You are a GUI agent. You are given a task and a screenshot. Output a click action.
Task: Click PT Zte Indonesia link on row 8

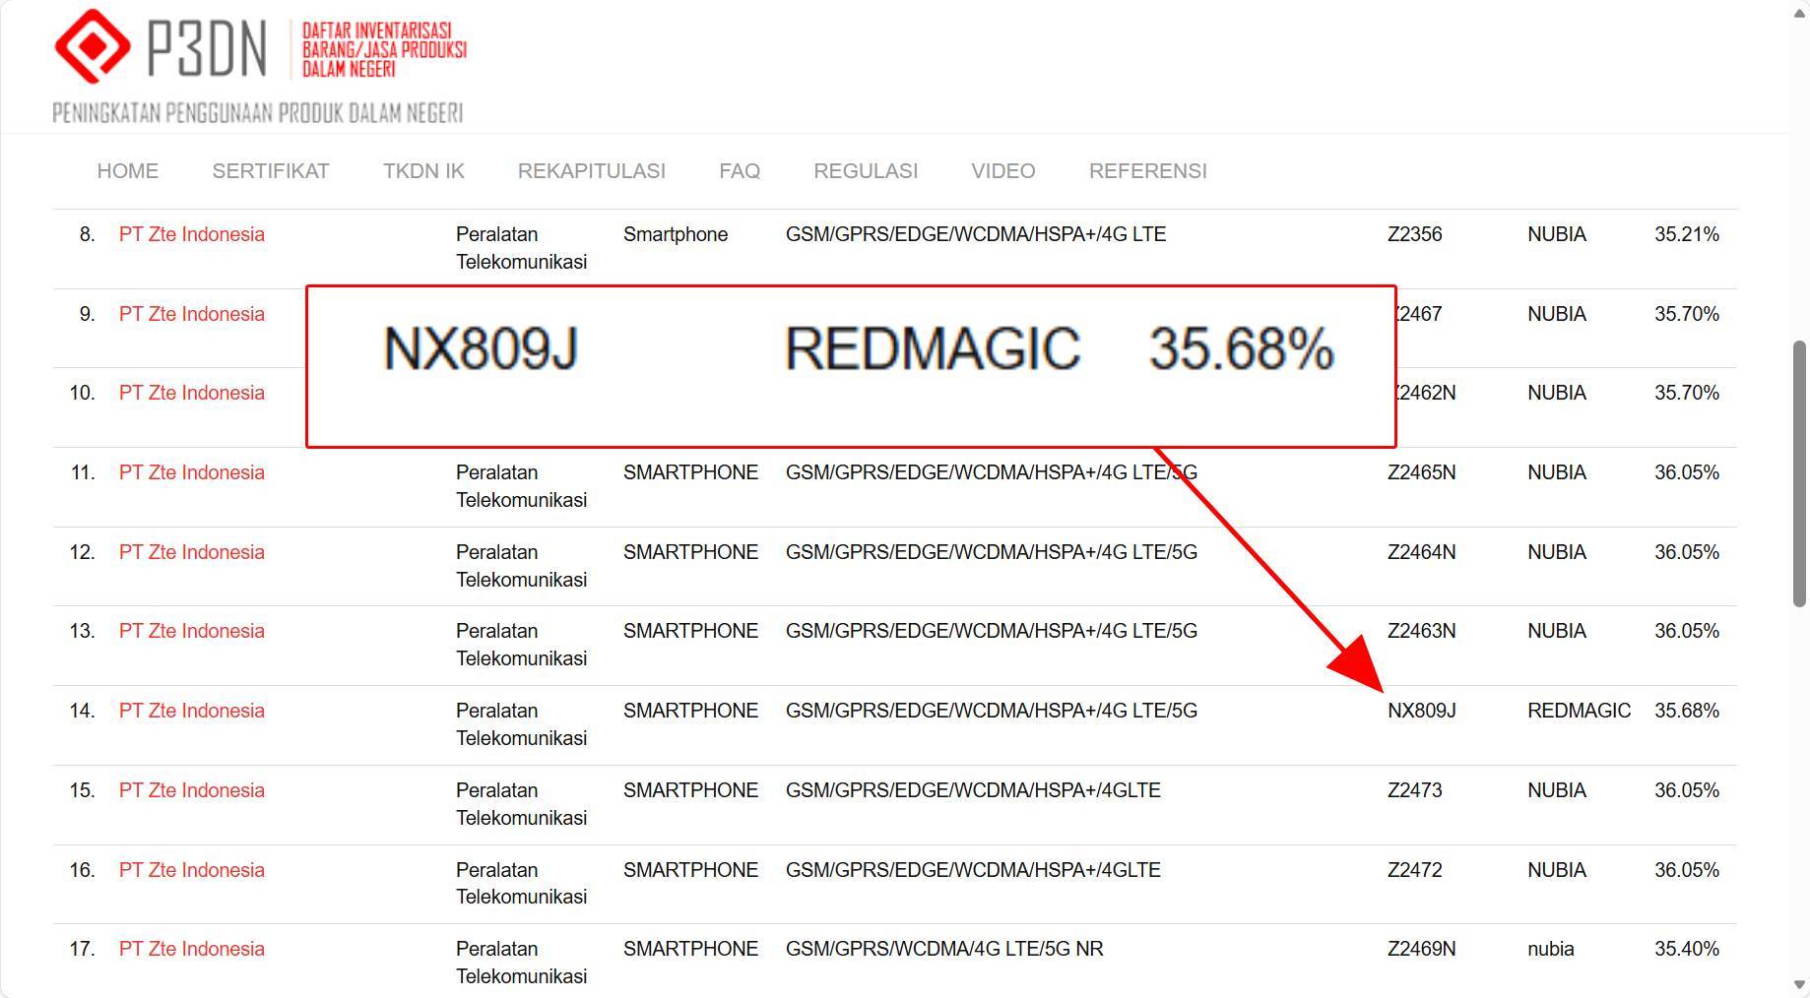[x=191, y=234]
